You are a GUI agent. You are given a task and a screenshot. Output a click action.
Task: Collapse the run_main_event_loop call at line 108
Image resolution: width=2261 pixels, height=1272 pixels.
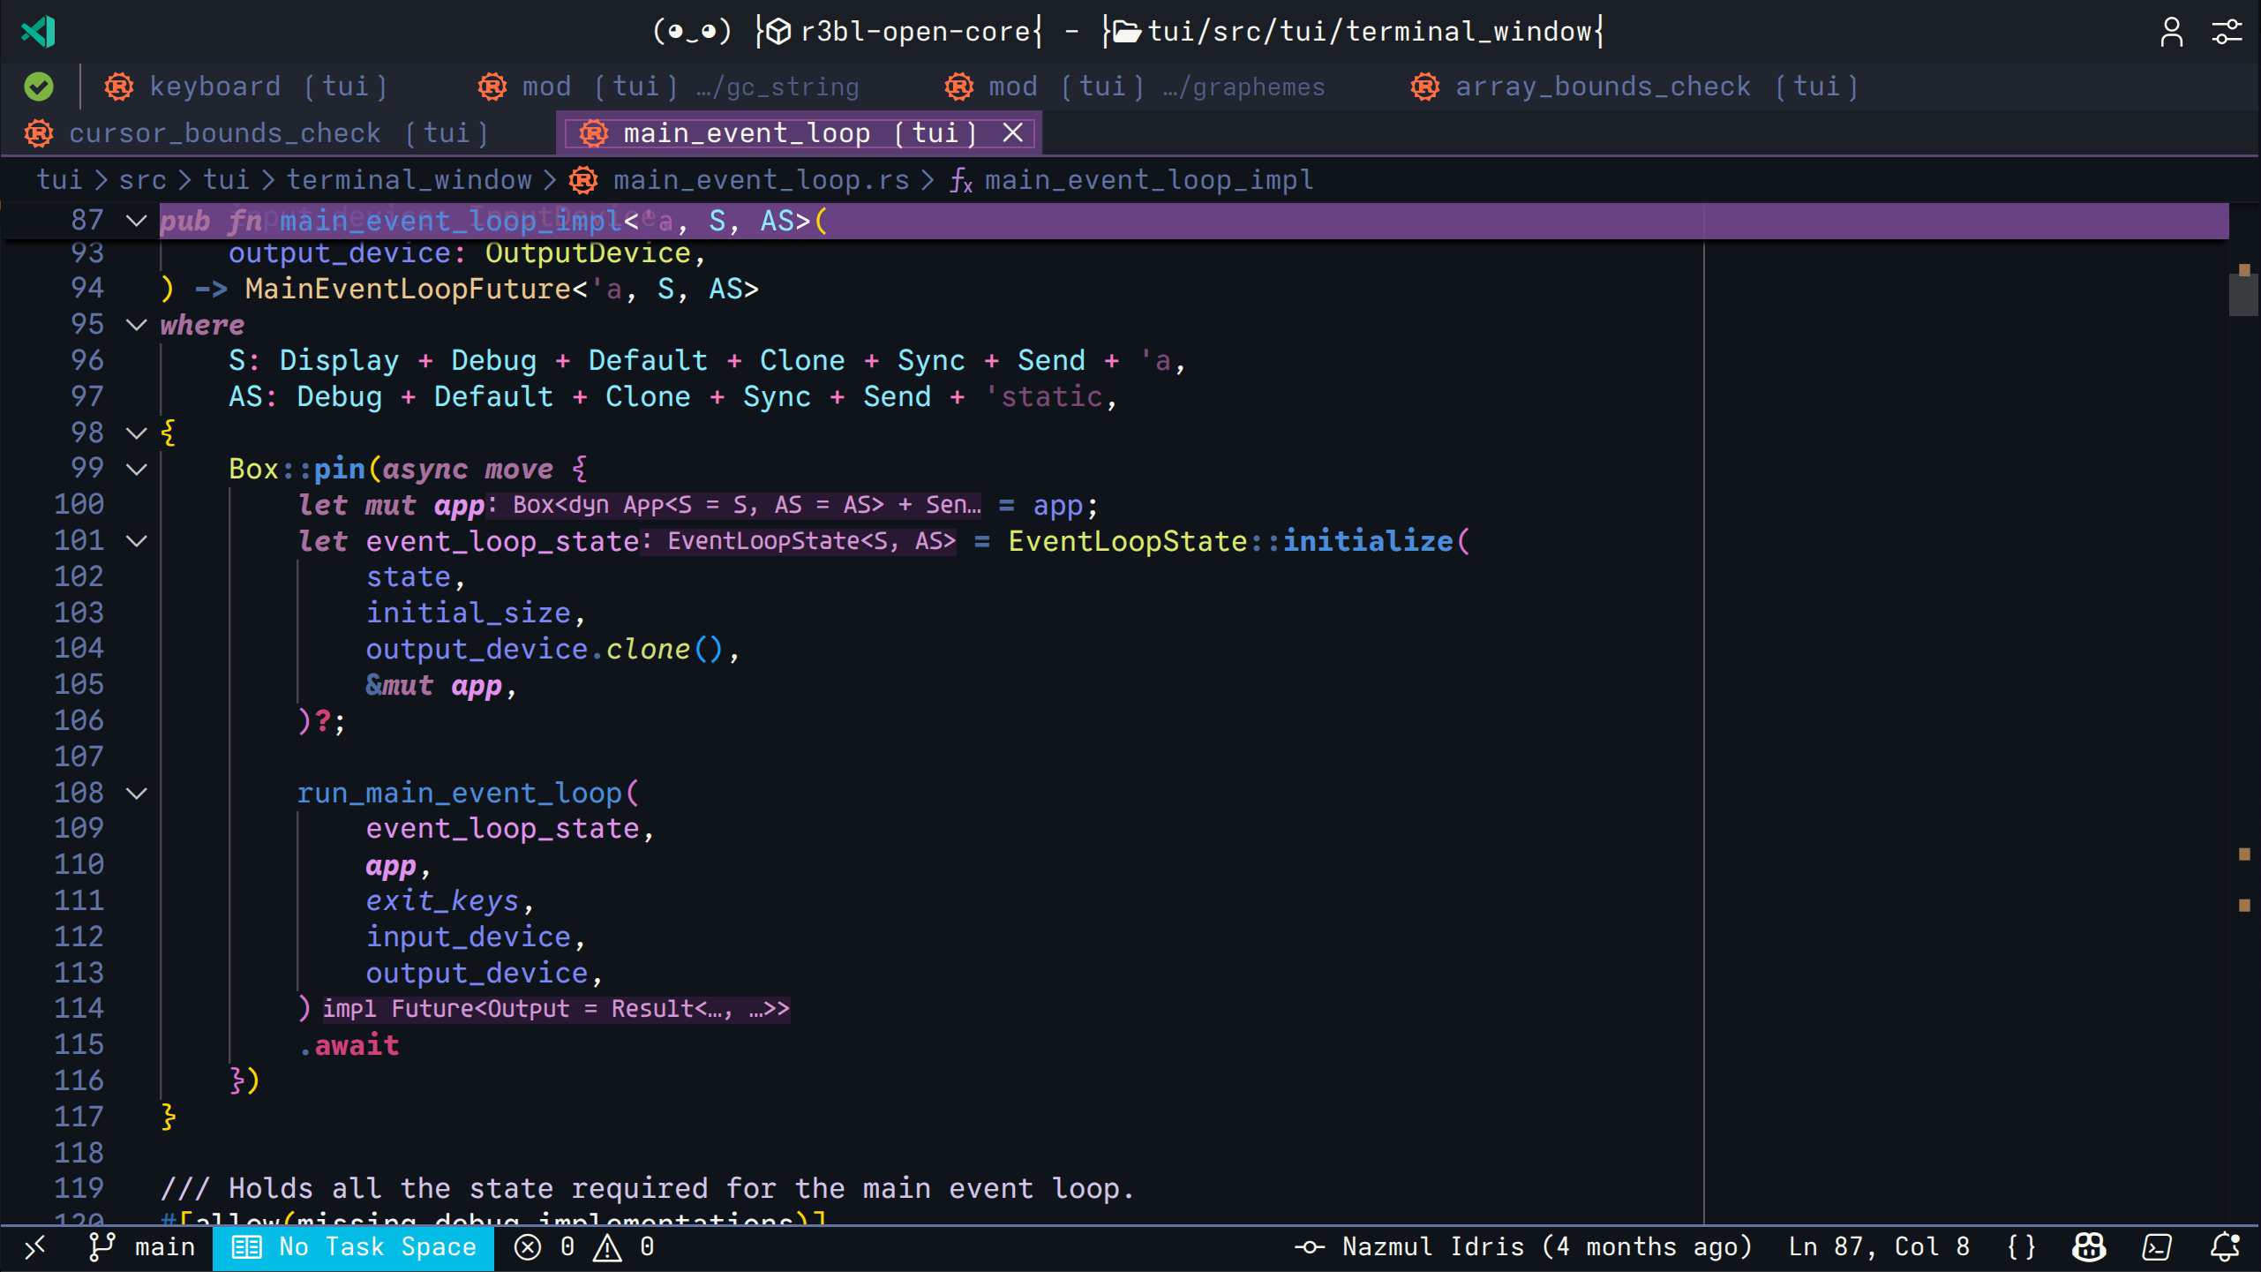point(137,793)
